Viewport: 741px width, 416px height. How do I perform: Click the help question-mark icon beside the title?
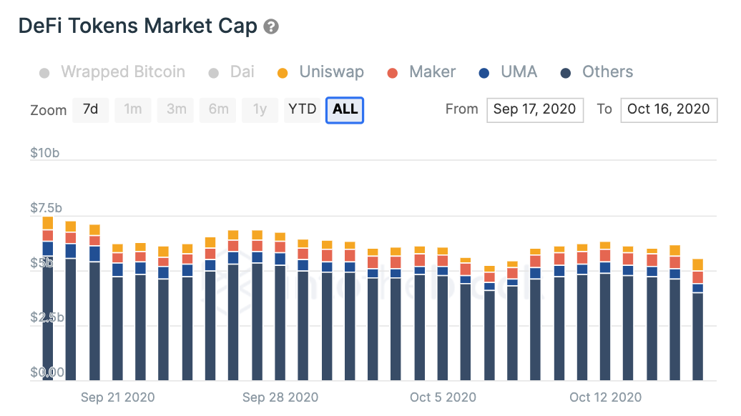[x=270, y=26]
